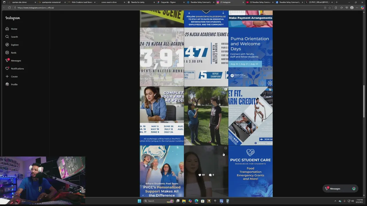
Task: Click the address bar URL field
Action: (x=166, y=8)
